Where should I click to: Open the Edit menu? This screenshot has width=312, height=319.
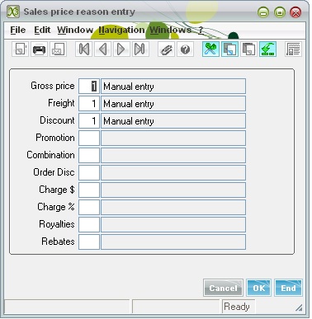pyautogui.click(x=42, y=30)
